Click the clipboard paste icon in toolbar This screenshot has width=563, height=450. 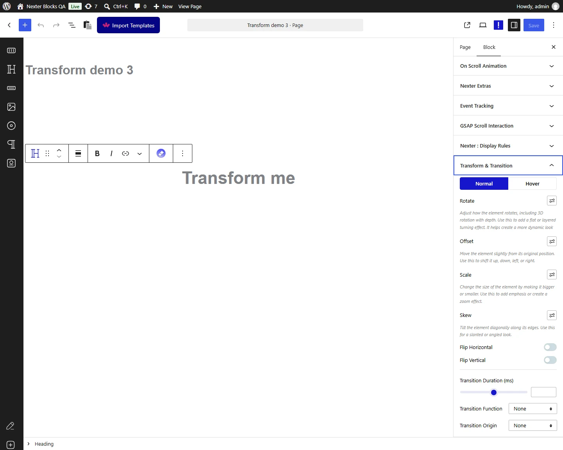click(88, 25)
